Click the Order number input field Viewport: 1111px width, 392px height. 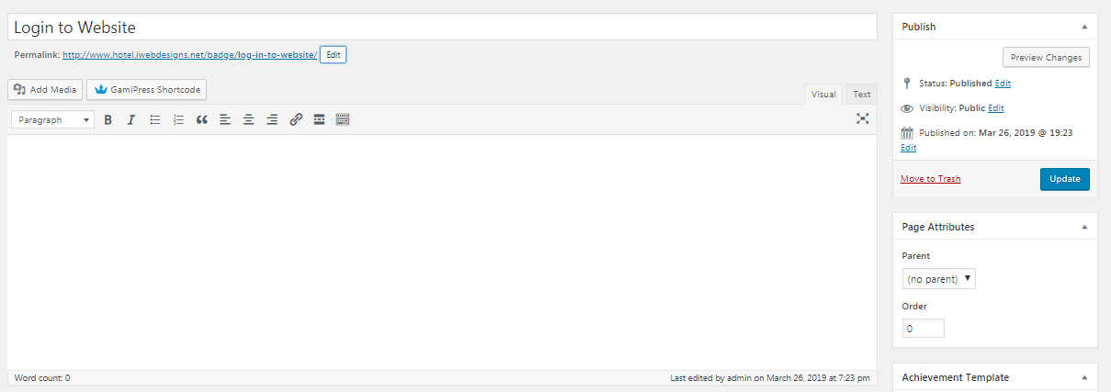pos(923,328)
